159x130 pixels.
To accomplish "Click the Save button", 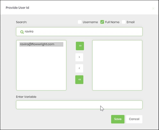I will 118,119.
